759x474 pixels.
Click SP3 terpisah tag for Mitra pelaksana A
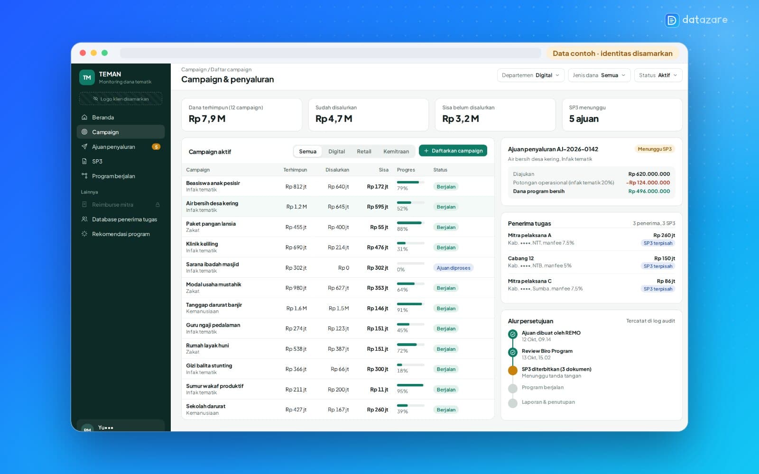(658, 243)
